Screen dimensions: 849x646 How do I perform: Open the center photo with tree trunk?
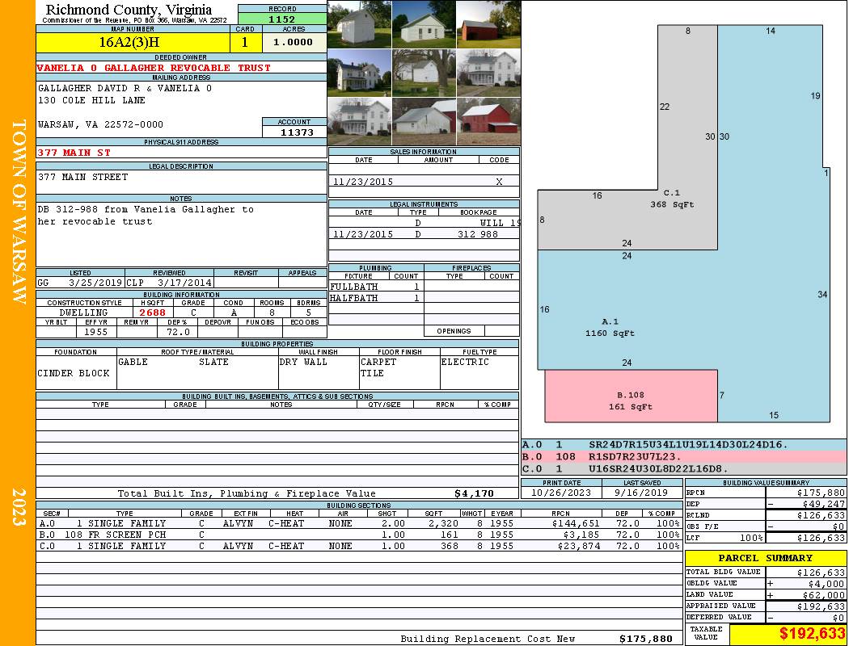click(424, 73)
